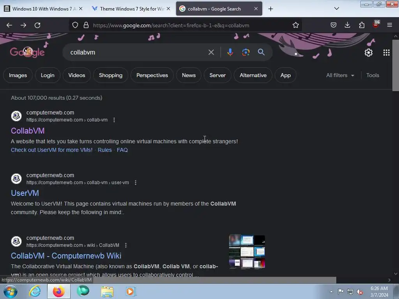Close the Theme Windows 7 Style tab
399x299 pixels.
168,9
